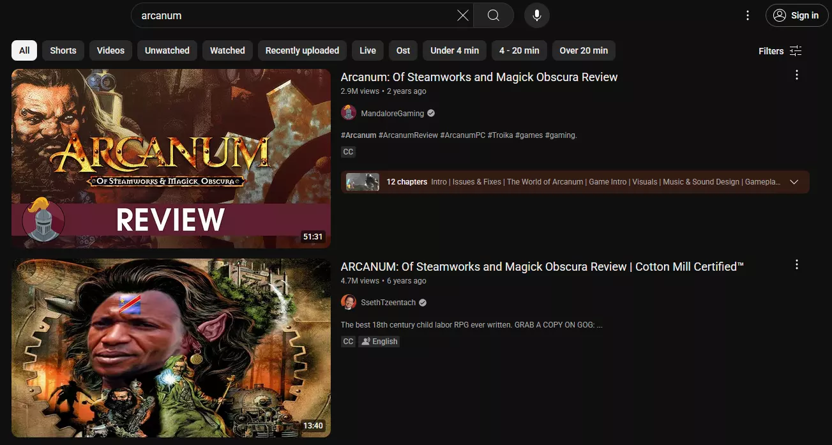Filter to videos 4 - 20 min
Image resolution: width=832 pixels, height=445 pixels.
pyautogui.click(x=519, y=50)
